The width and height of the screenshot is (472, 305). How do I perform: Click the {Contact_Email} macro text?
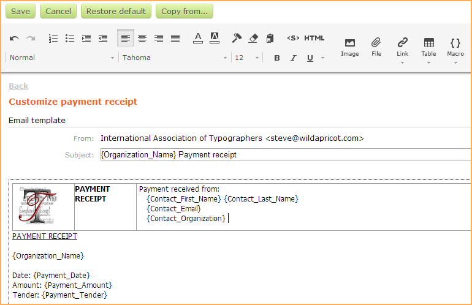(x=173, y=208)
